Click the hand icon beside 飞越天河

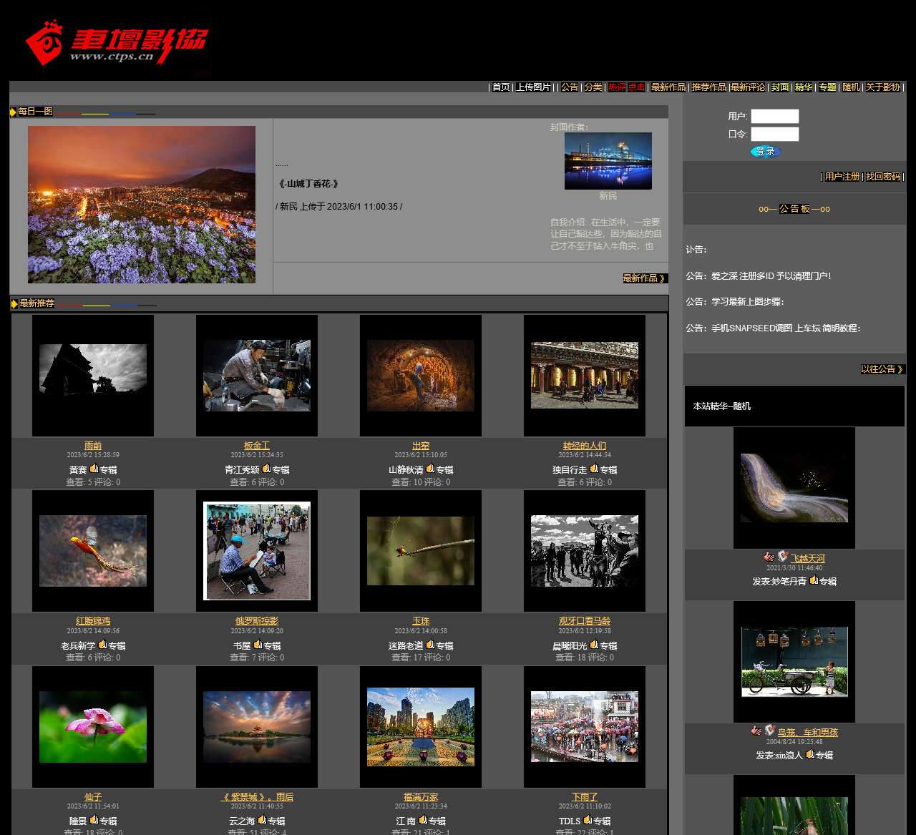[769, 557]
